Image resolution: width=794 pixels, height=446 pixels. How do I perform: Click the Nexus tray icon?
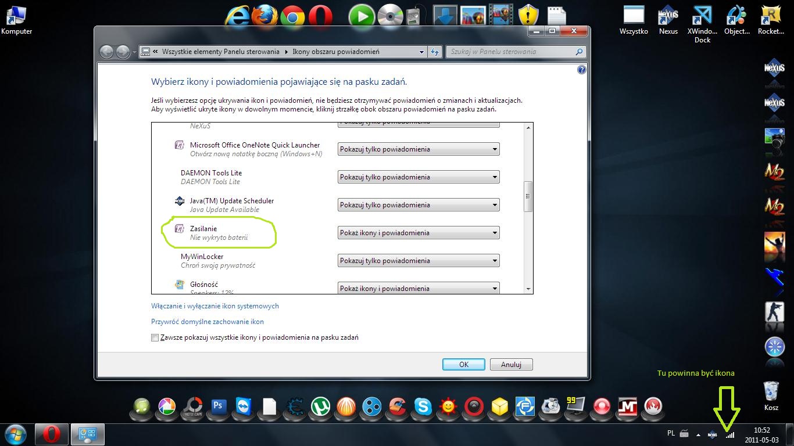click(x=712, y=434)
